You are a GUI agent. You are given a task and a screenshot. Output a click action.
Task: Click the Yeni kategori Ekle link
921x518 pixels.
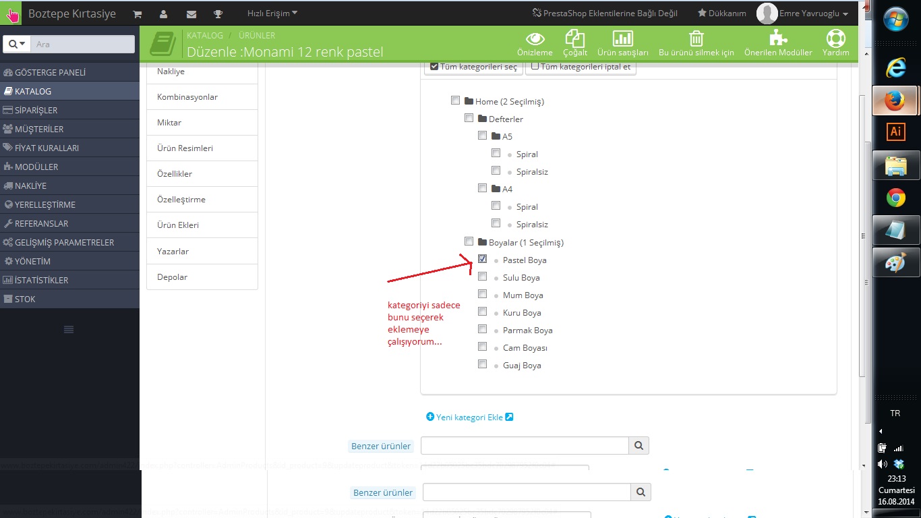click(x=470, y=417)
